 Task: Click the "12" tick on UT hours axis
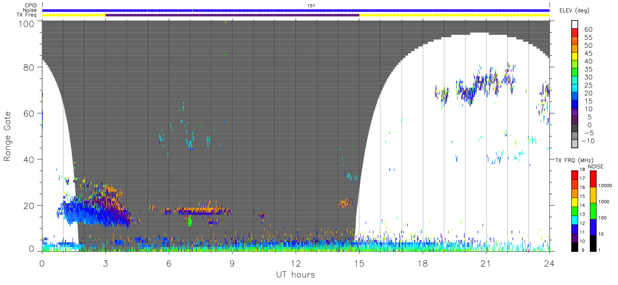[295, 263]
